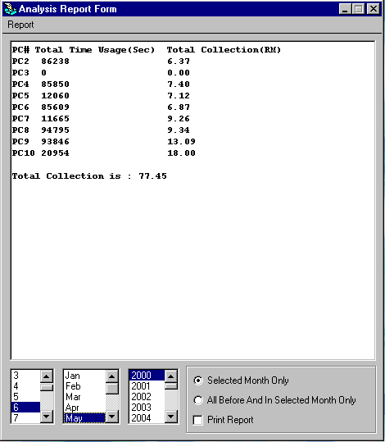Click the month list down arrow

tap(111, 416)
